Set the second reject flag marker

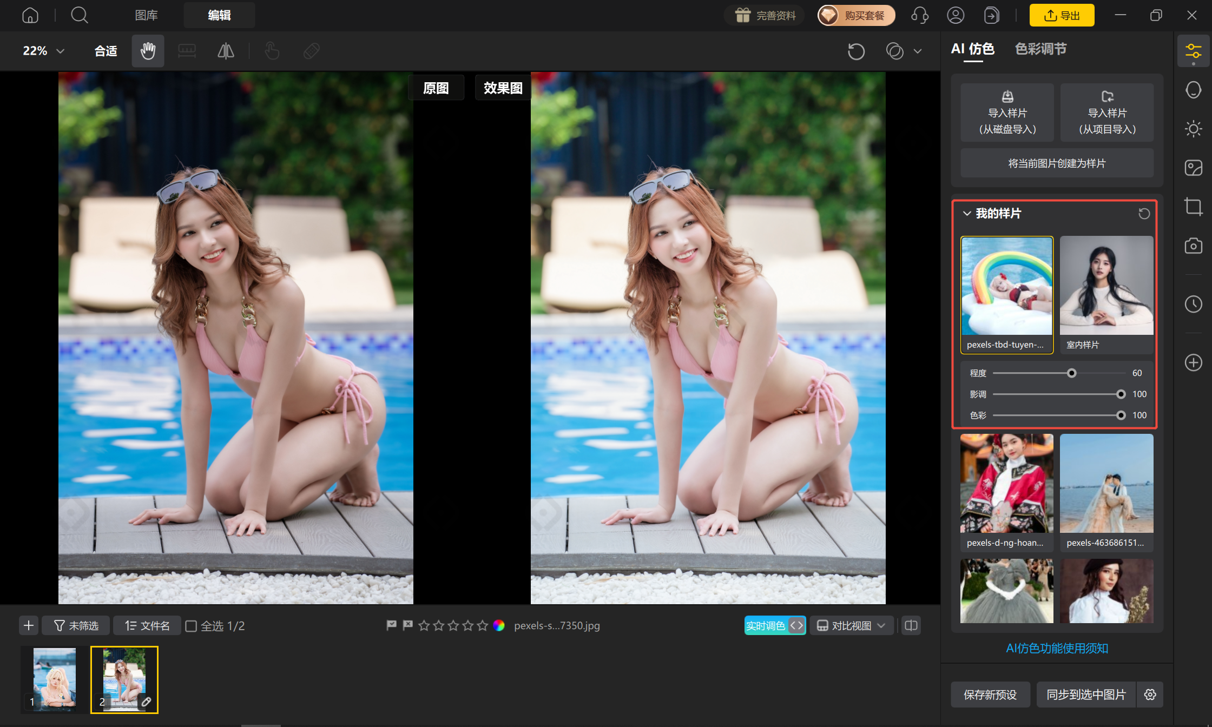[x=407, y=626]
